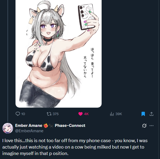Click the share upload arrow icon
The height and width of the screenshot is (159, 160).
151,114
